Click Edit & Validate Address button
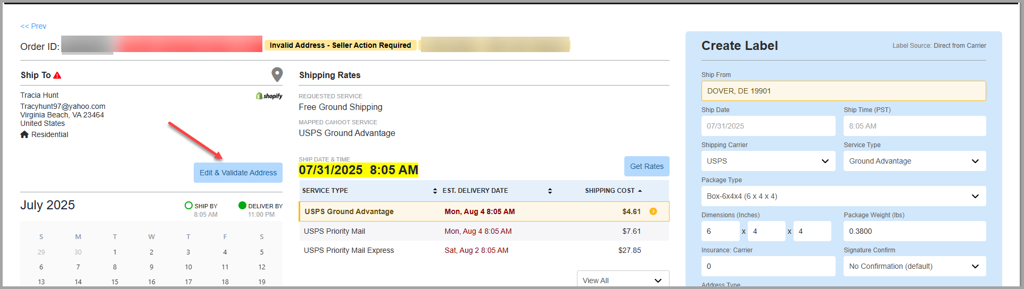1024x289 pixels. (238, 173)
